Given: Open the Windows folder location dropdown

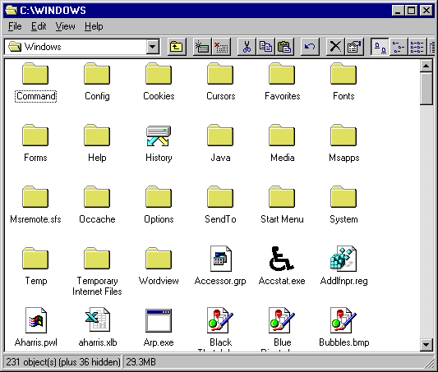Looking at the screenshot, I should 153,47.
